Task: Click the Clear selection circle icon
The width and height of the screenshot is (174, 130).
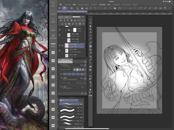Action: coord(105,8)
